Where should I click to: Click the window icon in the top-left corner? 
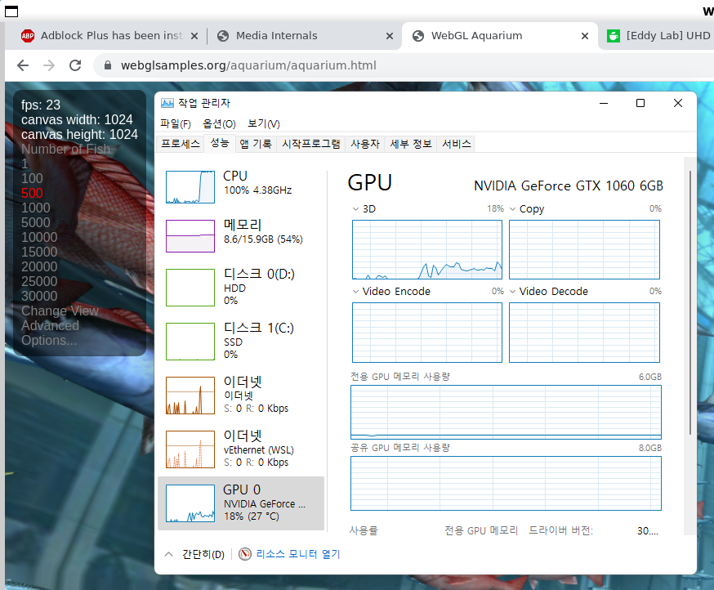pos(11,11)
